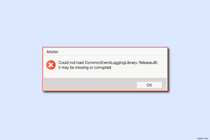The width and height of the screenshot is (210, 140).
Task: Click the empty title bar area right of Arbiter
Action: 113,52
